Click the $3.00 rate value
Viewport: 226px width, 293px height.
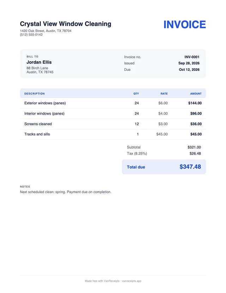[x=163, y=124]
